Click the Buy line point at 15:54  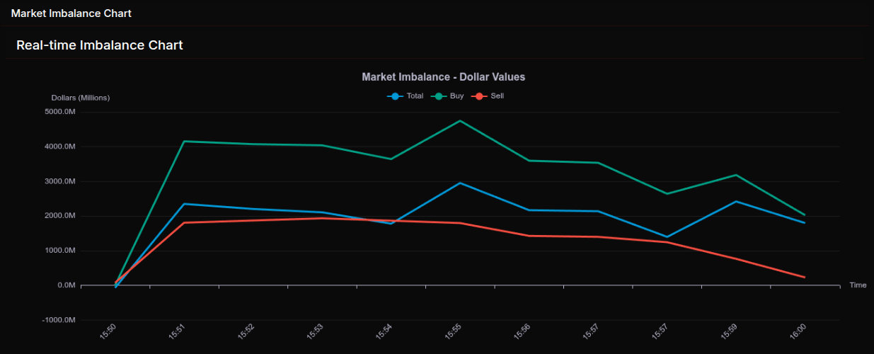click(x=391, y=159)
